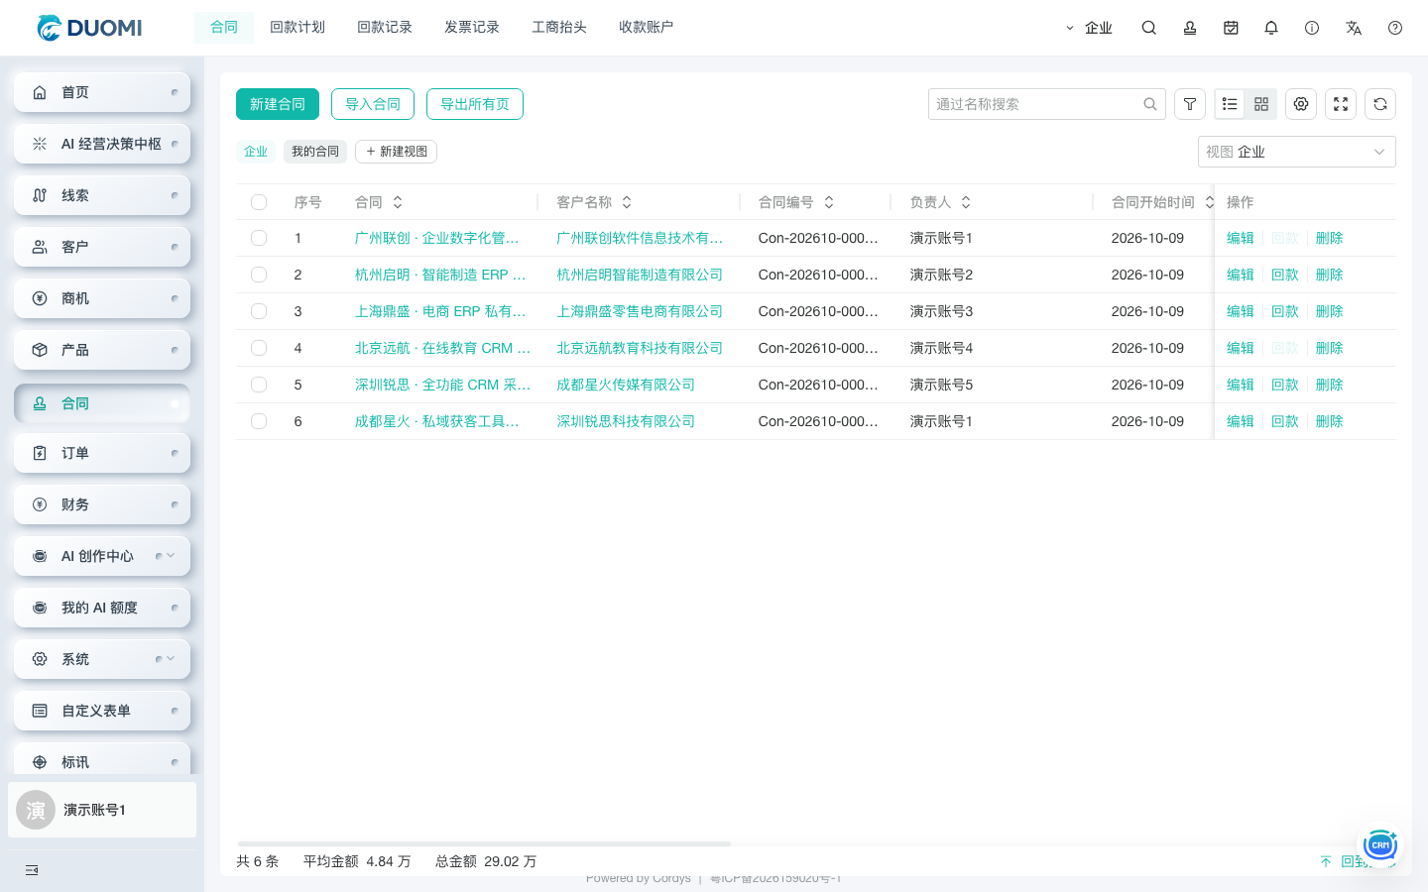Image resolution: width=1428 pixels, height=892 pixels.
Task: Check the row 3 contract checkbox
Action: click(x=259, y=311)
